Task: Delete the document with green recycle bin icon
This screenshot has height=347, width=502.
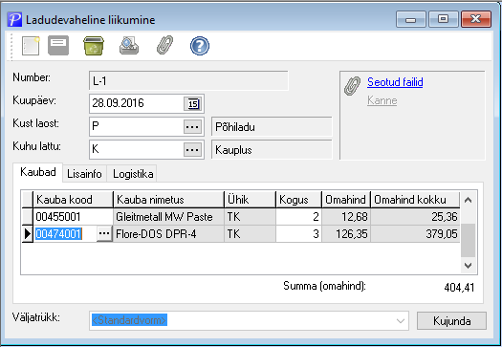Action: (x=94, y=46)
